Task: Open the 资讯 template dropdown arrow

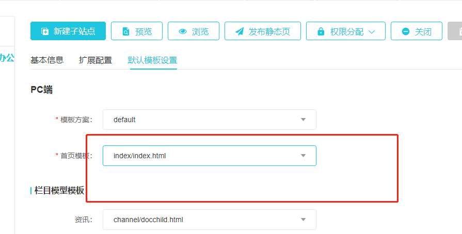Action: pos(303,220)
